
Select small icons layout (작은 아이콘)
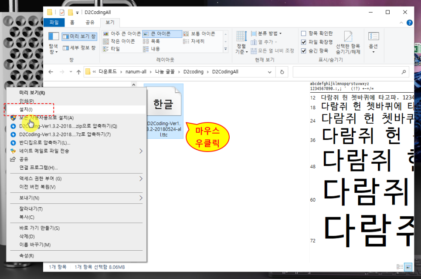119,41
